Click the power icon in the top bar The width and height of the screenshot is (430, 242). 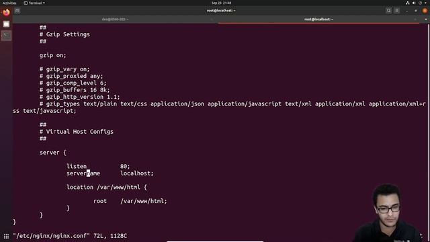tap(420, 3)
